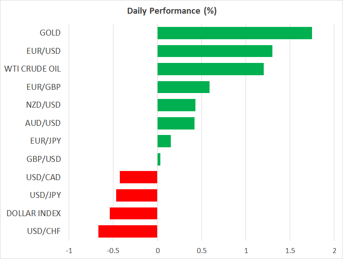Click the EUR/USD green bar
The image size is (343, 259).
coord(215,51)
